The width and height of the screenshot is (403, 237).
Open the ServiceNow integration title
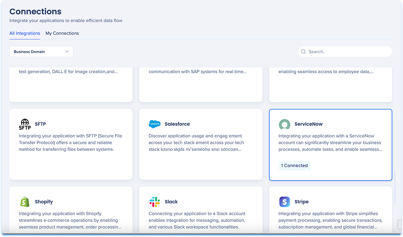[x=308, y=124]
